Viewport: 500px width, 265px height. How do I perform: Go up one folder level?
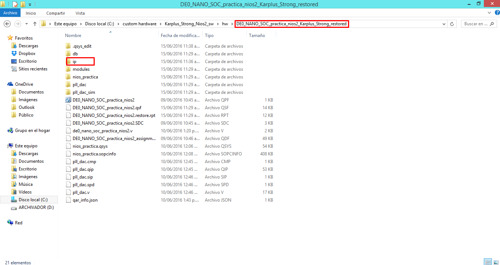(35, 24)
